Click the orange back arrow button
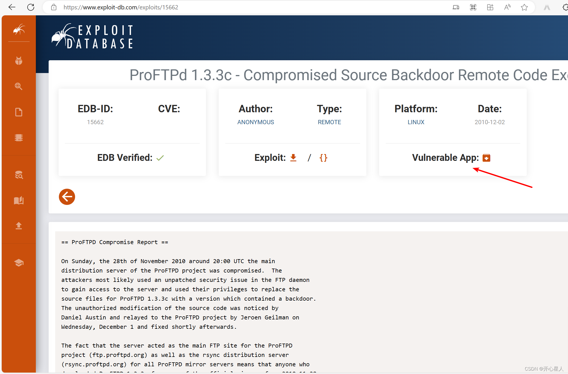568x374 pixels. point(67,197)
